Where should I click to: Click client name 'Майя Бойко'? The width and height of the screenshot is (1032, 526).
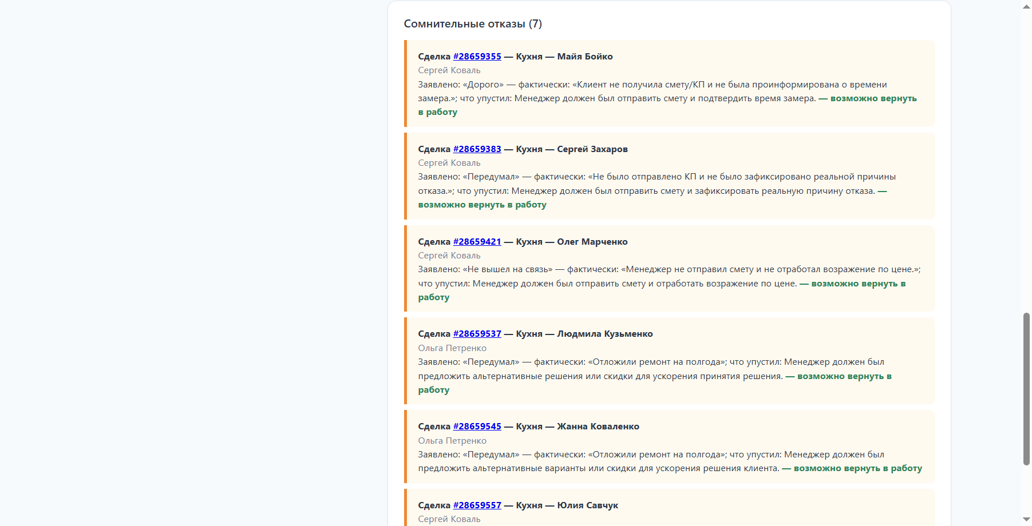click(x=585, y=57)
